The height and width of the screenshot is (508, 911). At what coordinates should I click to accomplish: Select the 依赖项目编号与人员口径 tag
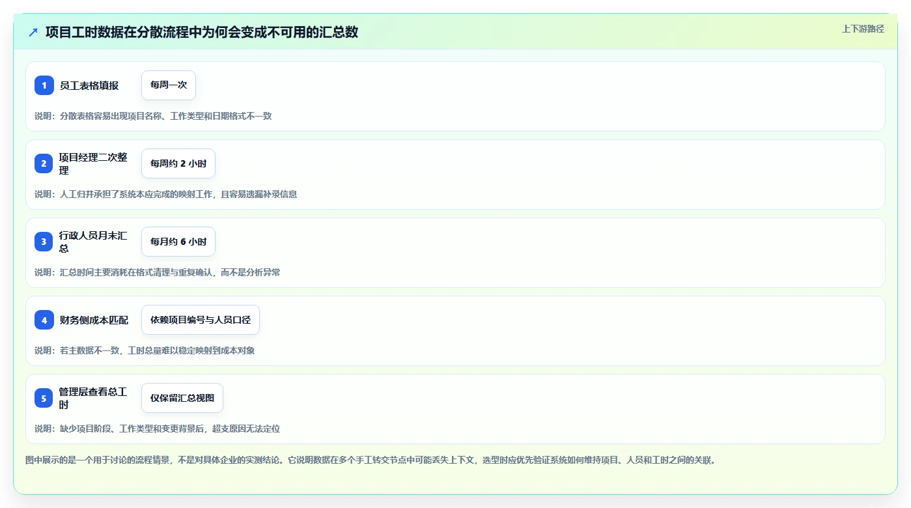(x=201, y=320)
